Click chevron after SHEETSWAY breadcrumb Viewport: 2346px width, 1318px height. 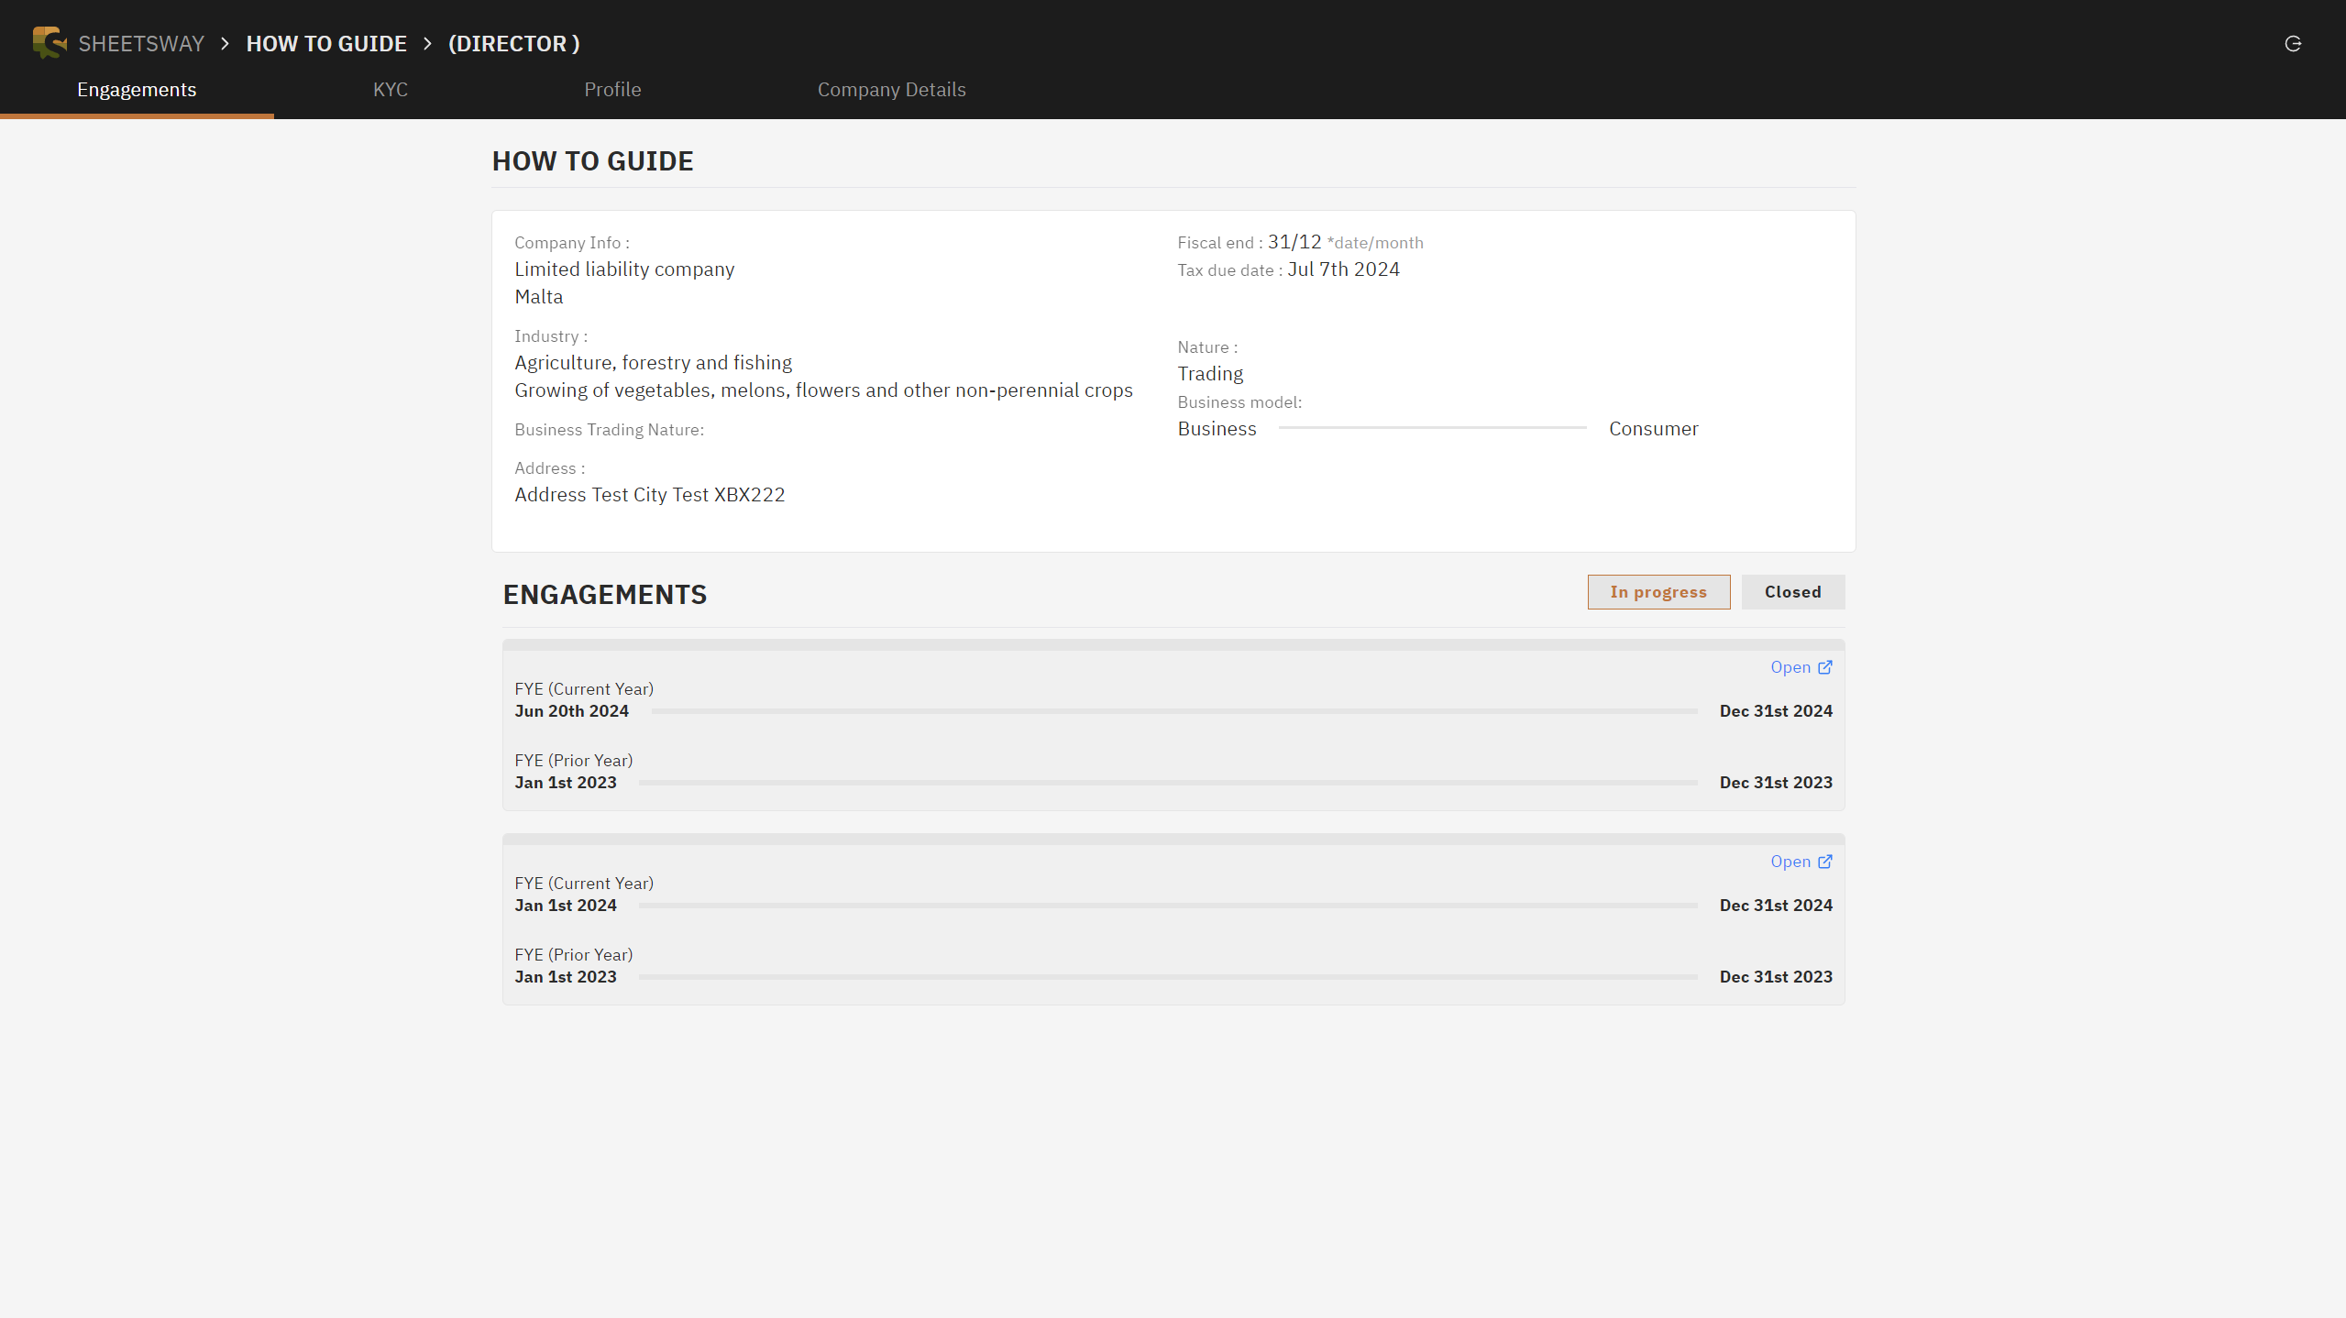coord(226,44)
